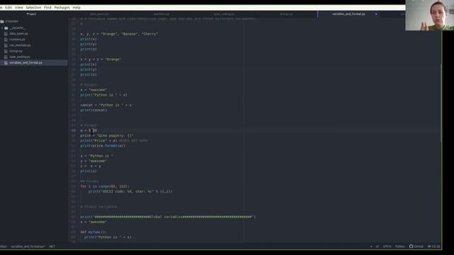This screenshot has width=454, height=255.
Task: Open the View menu
Action: tap(19, 8)
